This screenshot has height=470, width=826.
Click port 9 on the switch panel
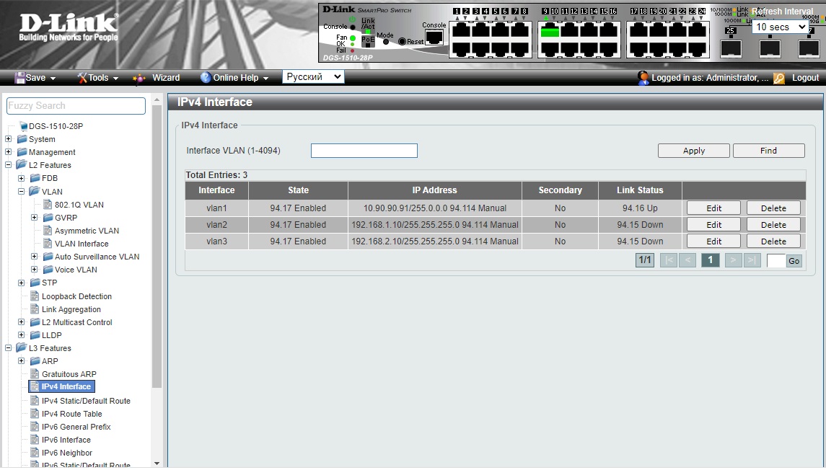pyautogui.click(x=550, y=31)
